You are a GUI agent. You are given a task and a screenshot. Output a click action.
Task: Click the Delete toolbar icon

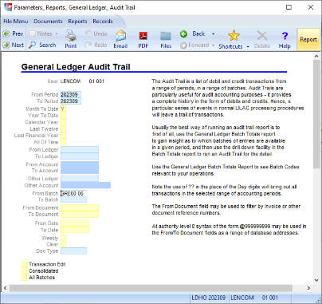point(262,39)
